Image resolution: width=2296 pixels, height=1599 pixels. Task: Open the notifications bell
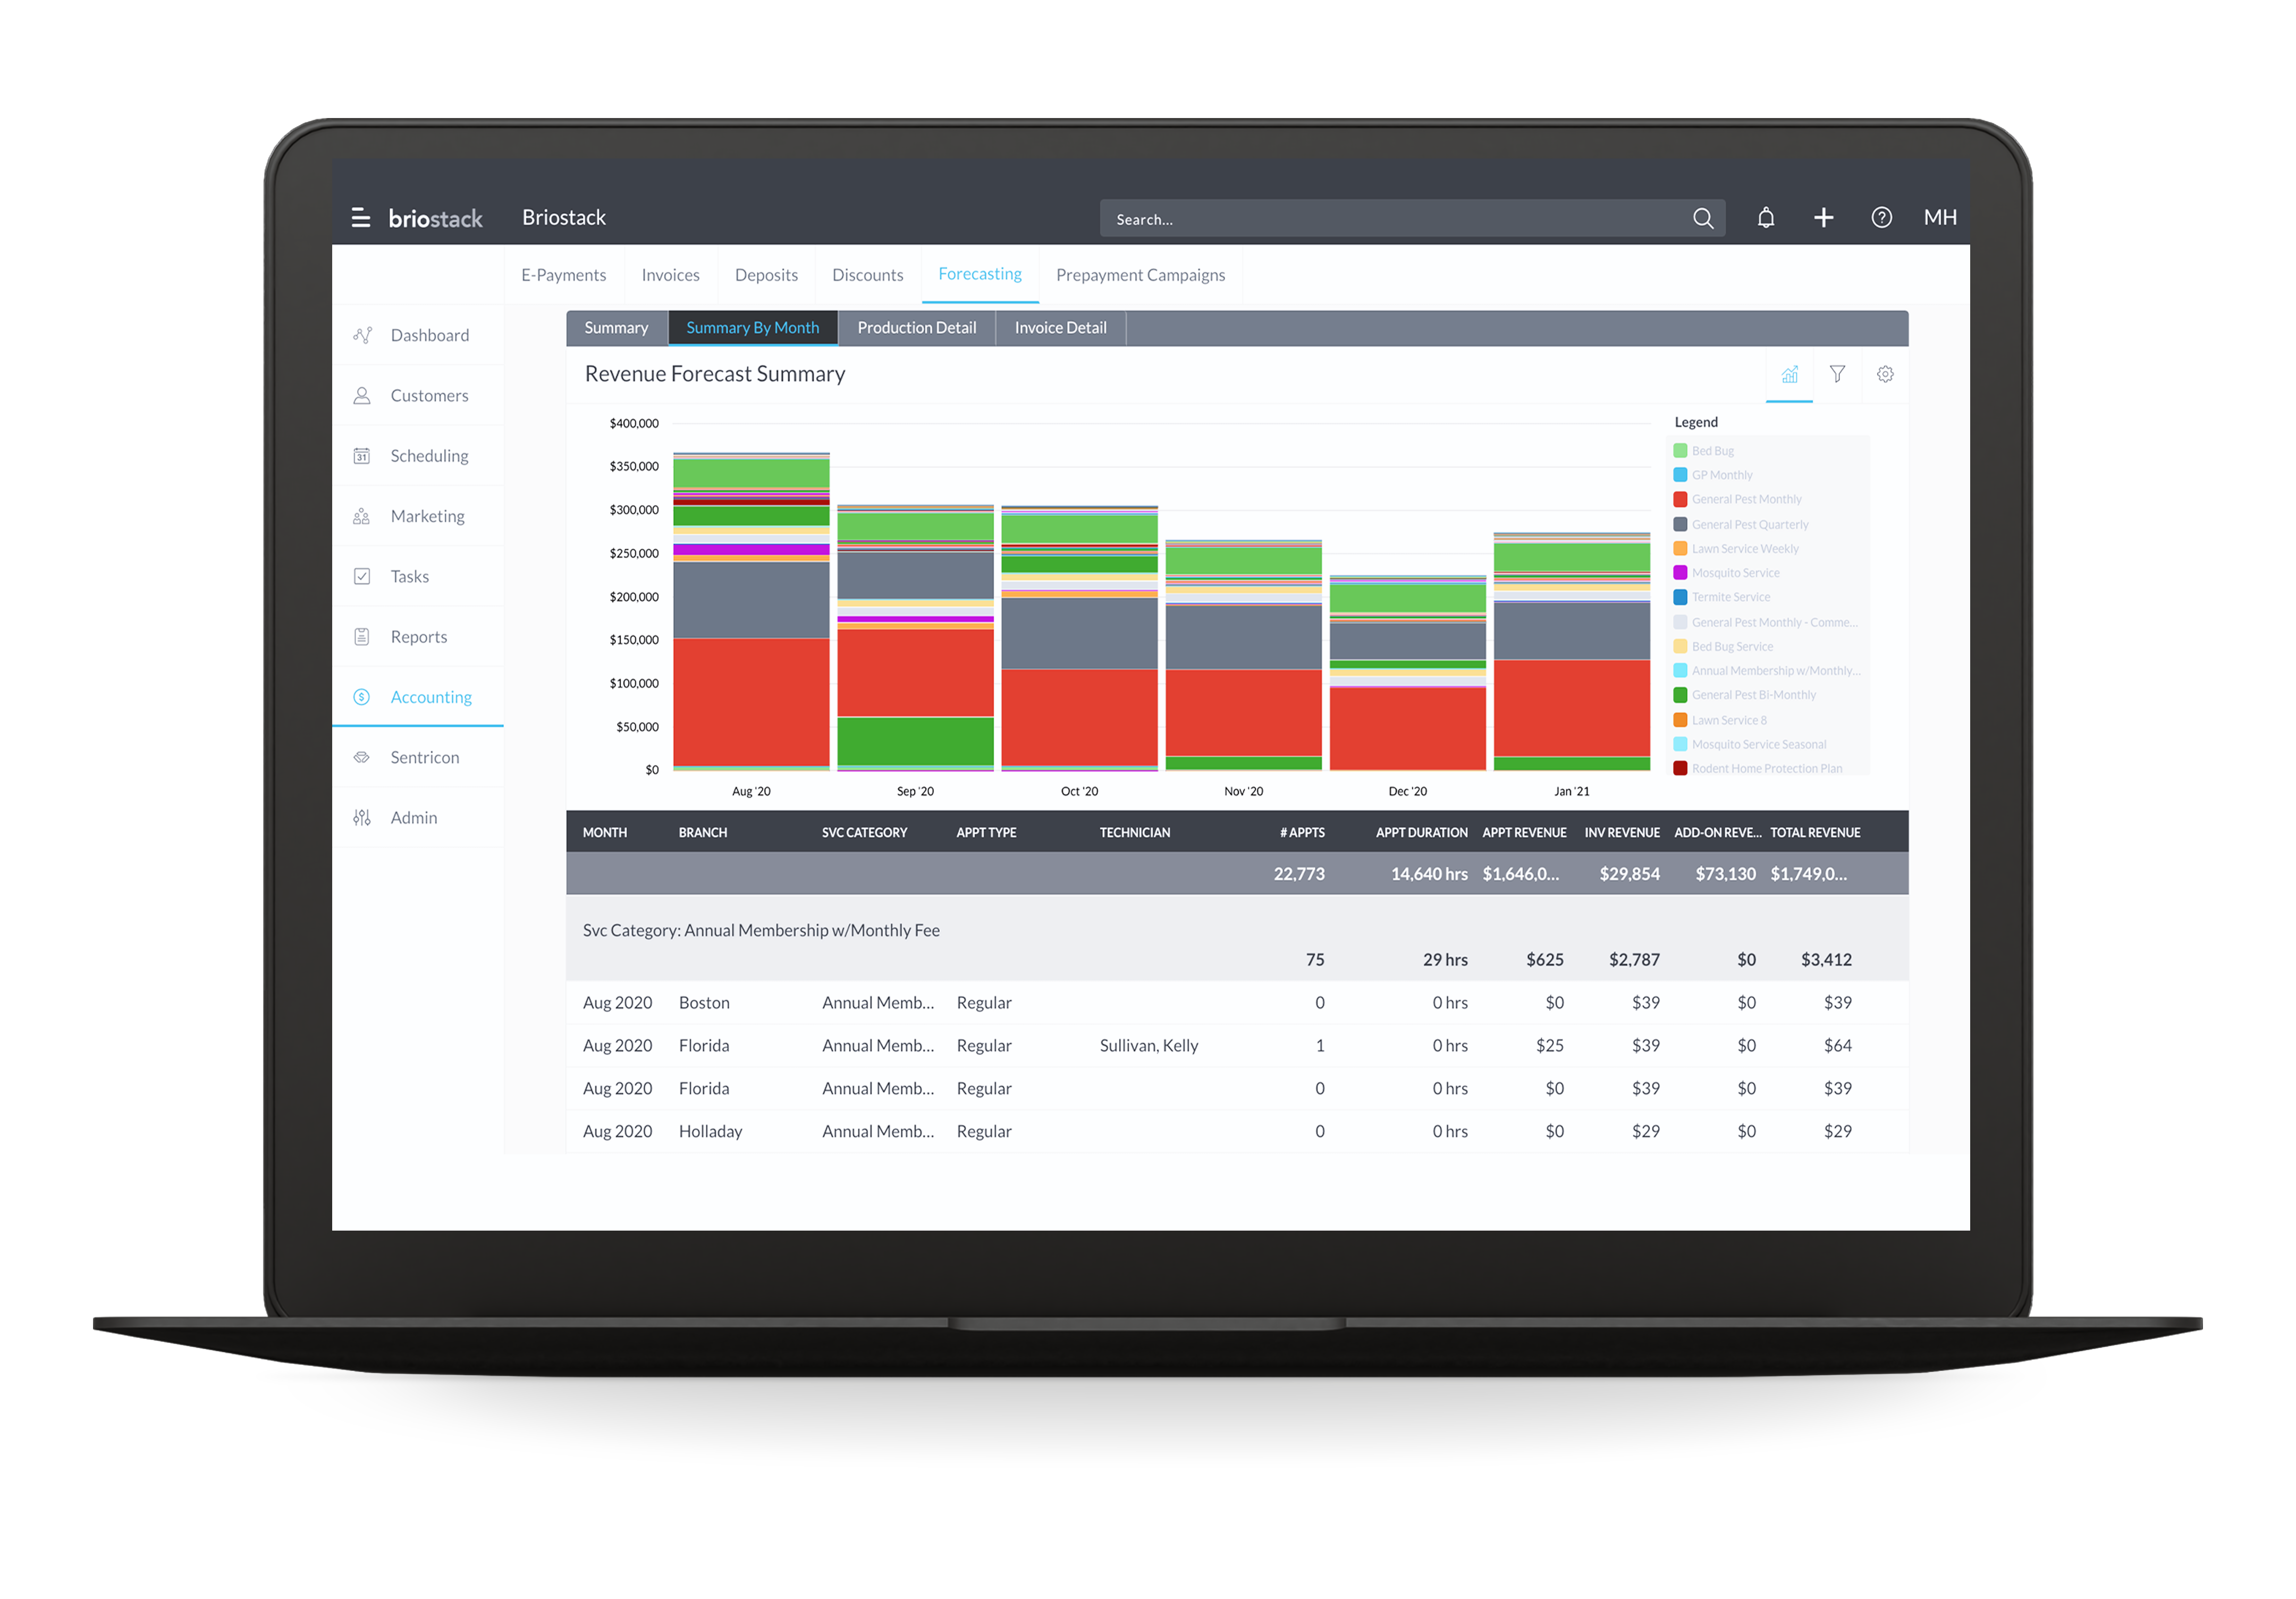pos(1765,218)
